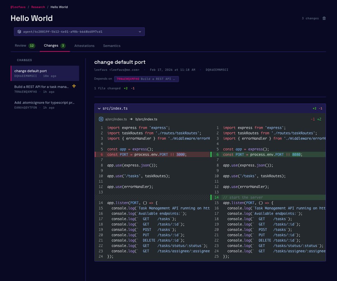Click the 'Hello World' page heading

31,18
